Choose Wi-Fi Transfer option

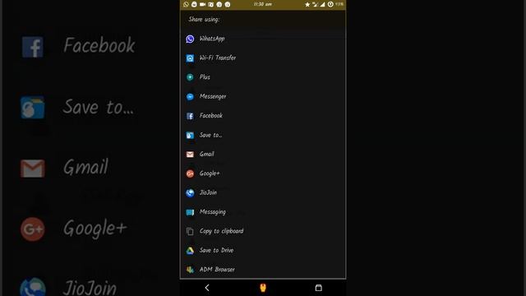point(218,58)
